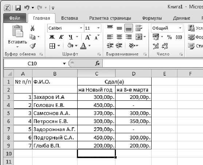The image size is (203, 165).
Task: Click Format as Table icon
Action: [x=191, y=37]
